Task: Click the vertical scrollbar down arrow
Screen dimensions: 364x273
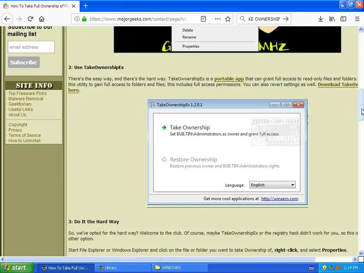Action: click(361, 253)
